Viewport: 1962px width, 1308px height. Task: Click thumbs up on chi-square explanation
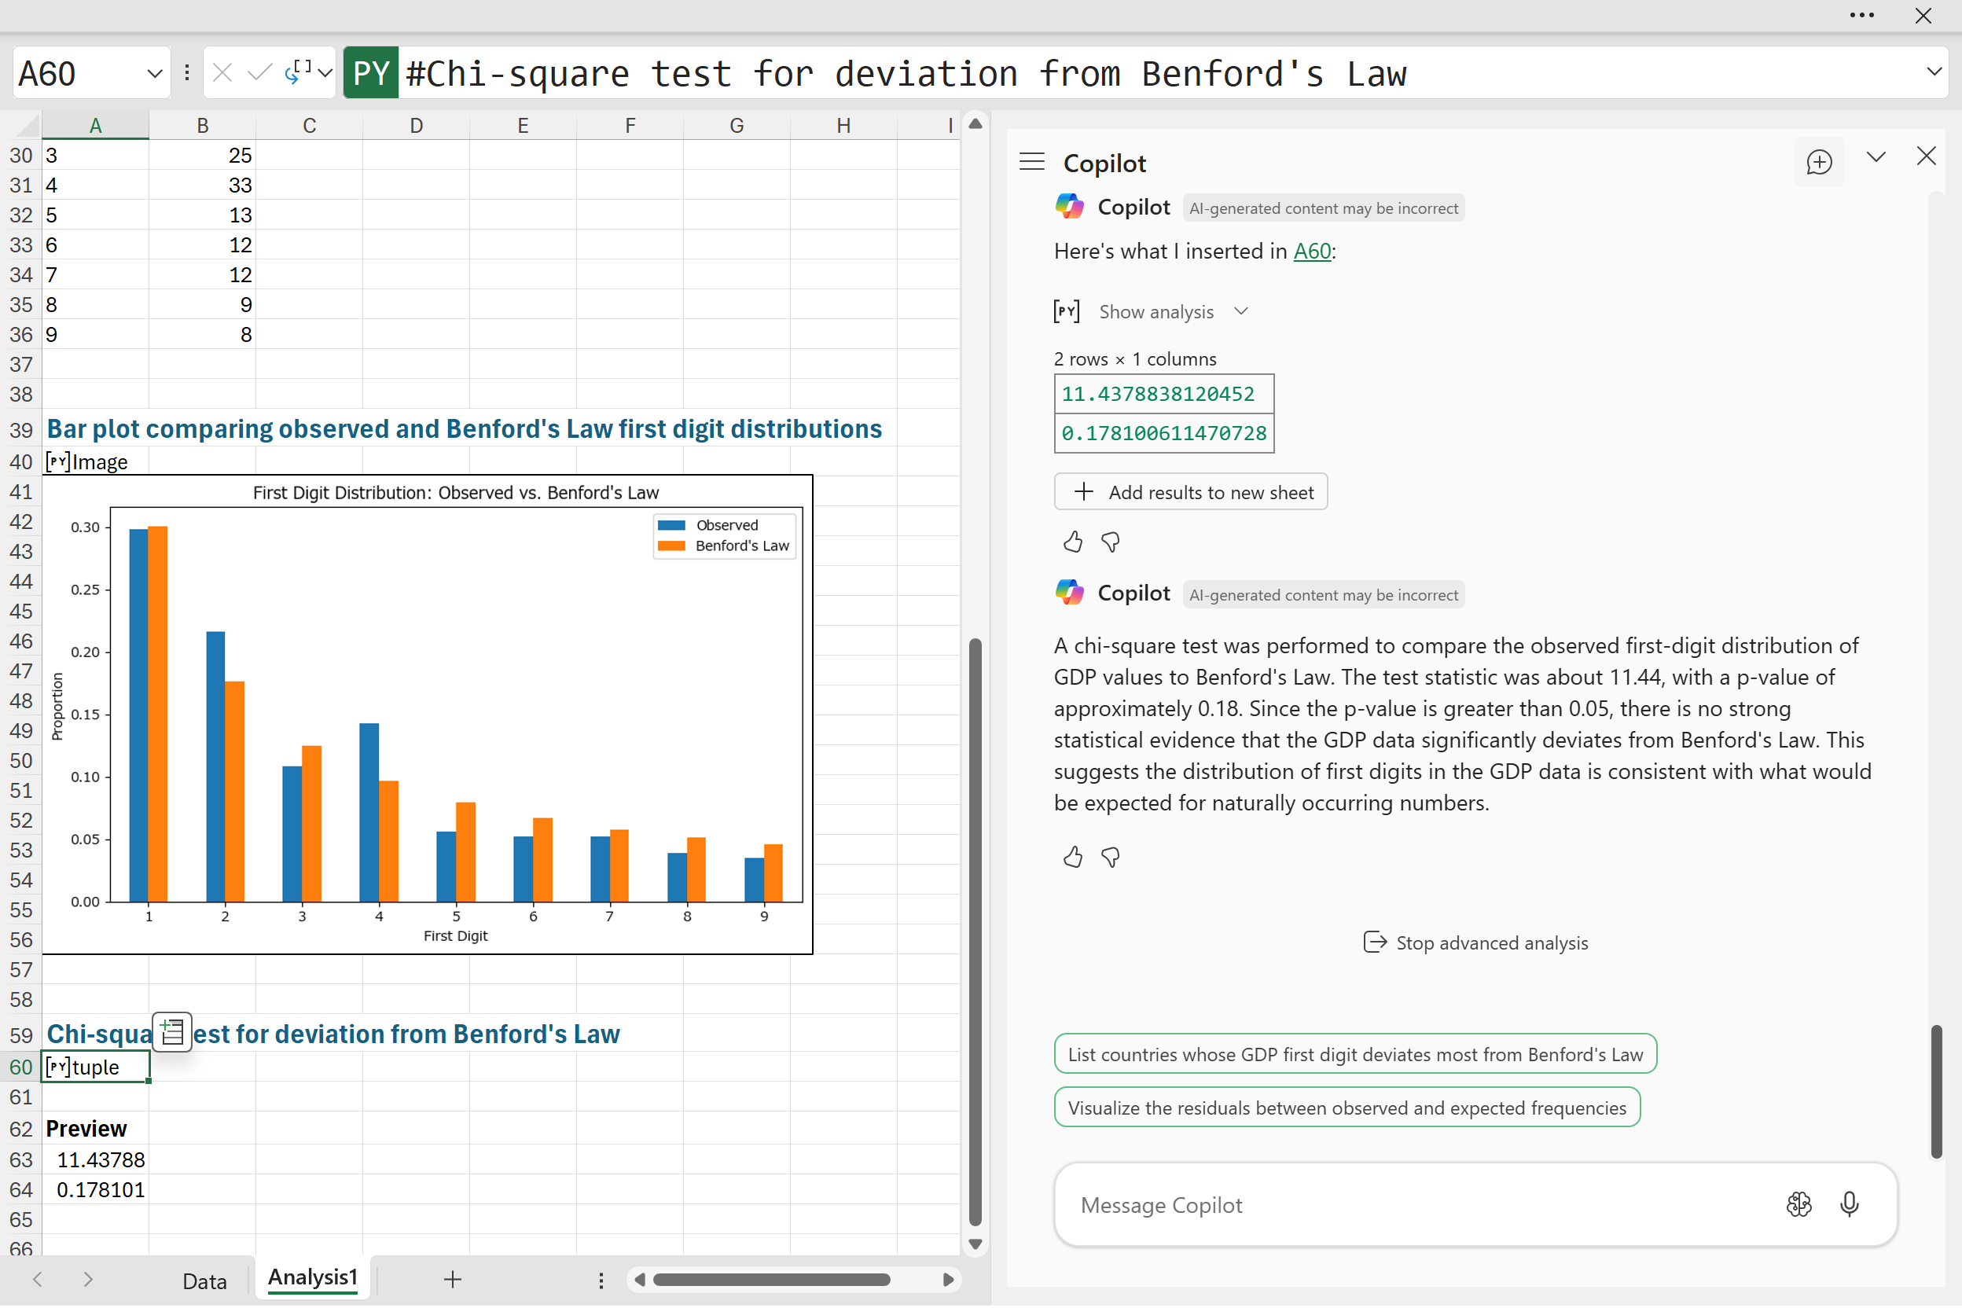pyautogui.click(x=1073, y=857)
